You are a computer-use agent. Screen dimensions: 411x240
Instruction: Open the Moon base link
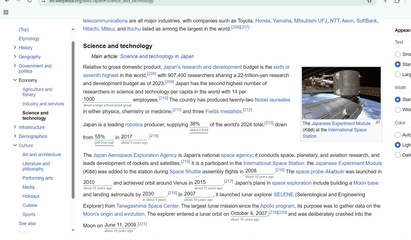click(x=366, y=183)
